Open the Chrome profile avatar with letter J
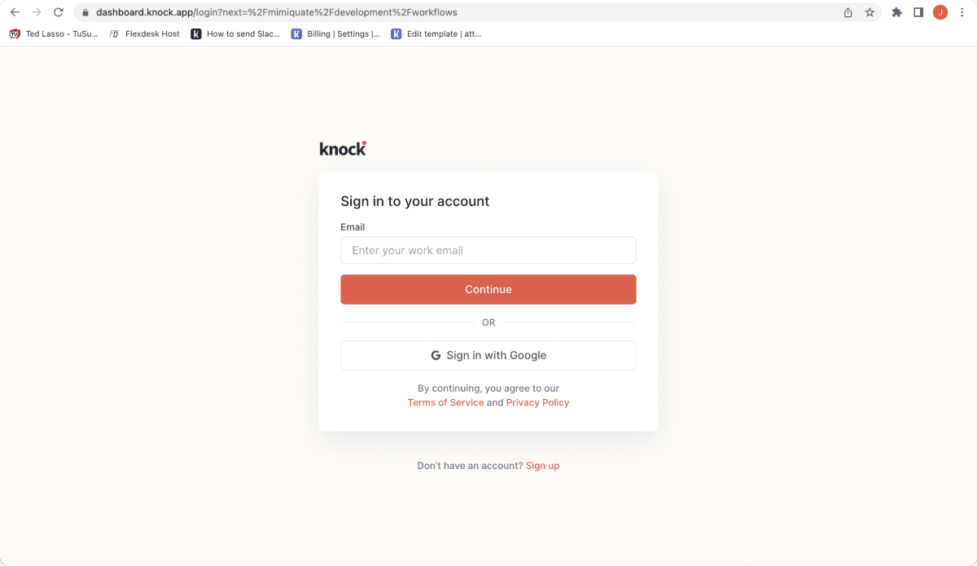 940,12
